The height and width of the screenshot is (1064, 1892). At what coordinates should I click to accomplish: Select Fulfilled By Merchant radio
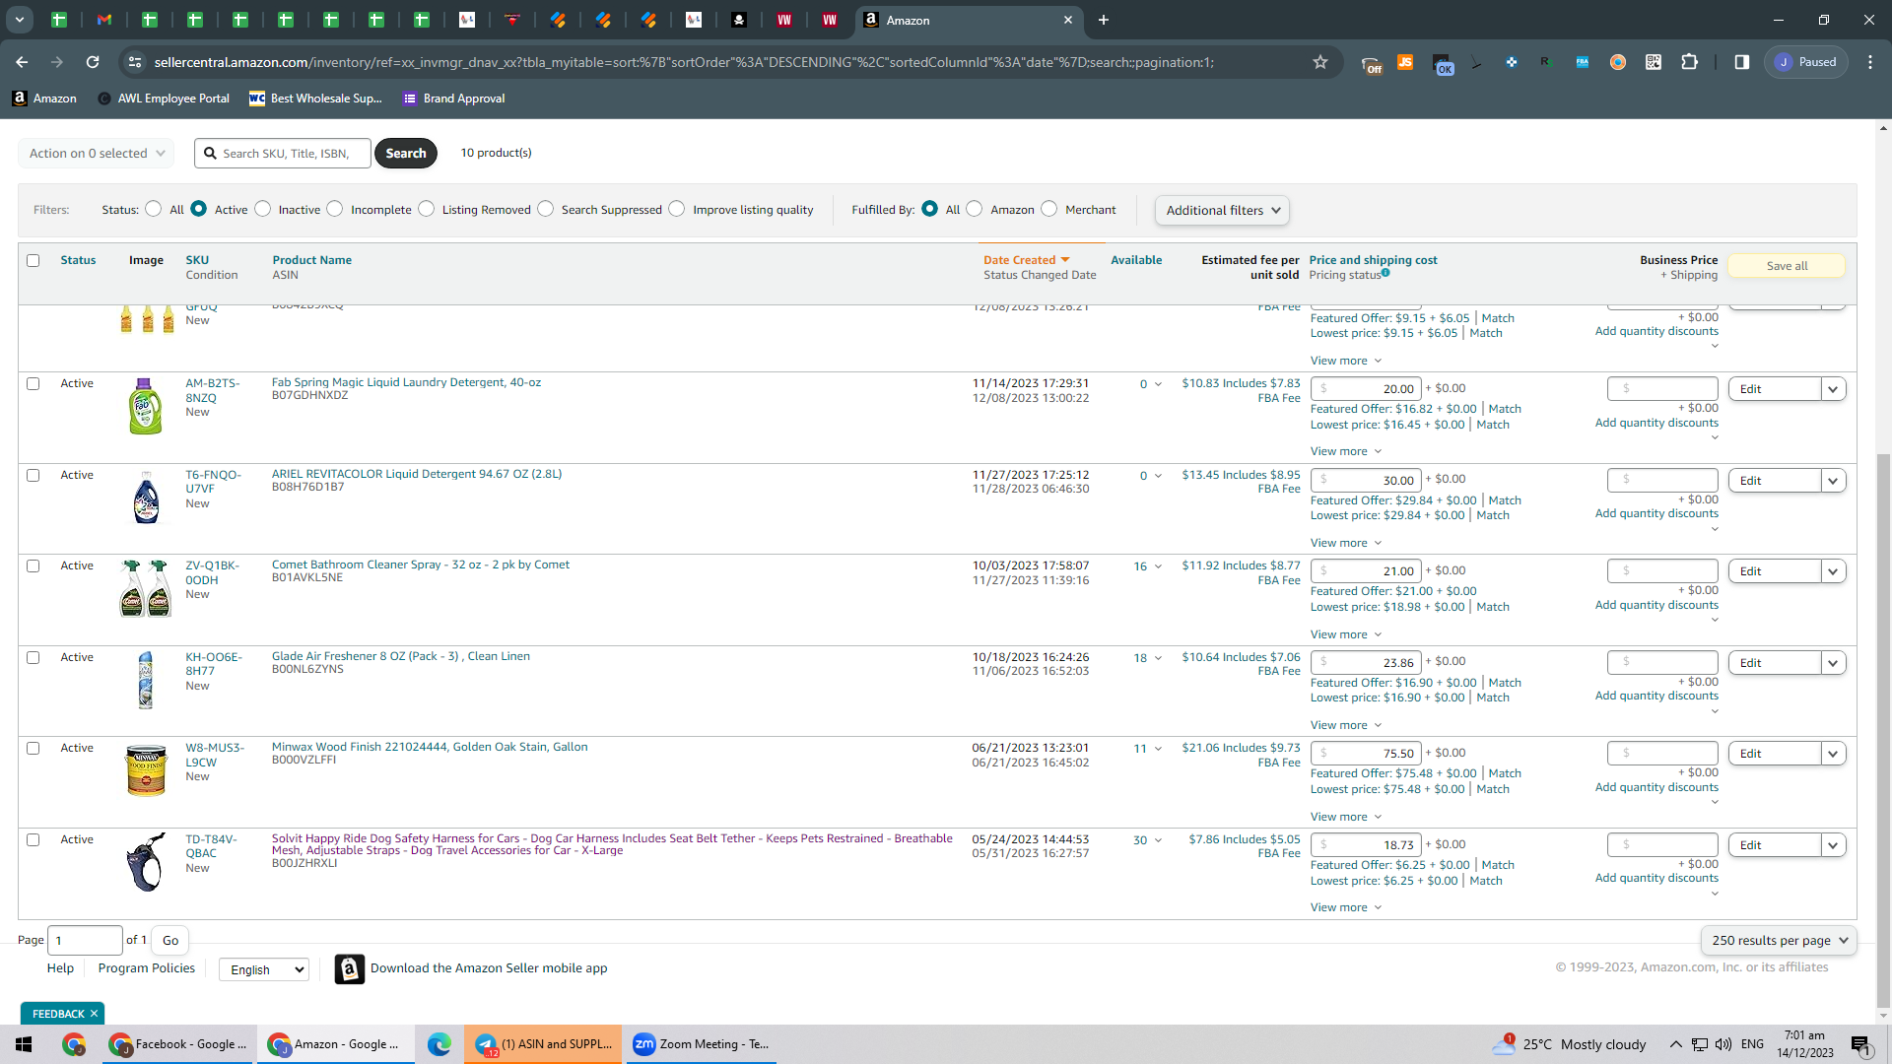1048,209
